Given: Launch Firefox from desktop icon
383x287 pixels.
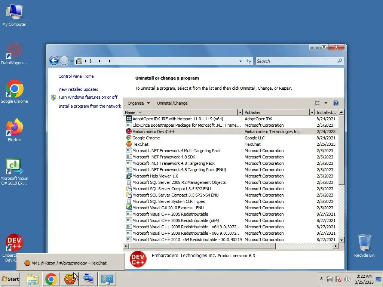Looking at the screenshot, I should coord(14,130).
